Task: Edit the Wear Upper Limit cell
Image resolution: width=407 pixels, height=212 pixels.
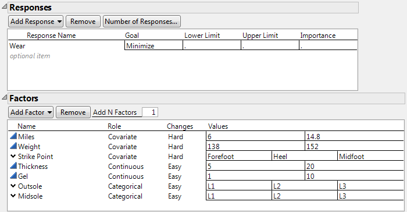Action: 270,46
